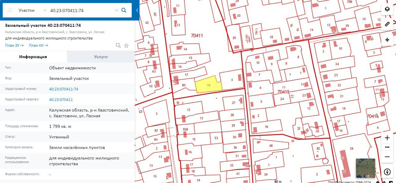
Task: Open cadastral quarter link 40:23:070411
Action: coord(61,100)
